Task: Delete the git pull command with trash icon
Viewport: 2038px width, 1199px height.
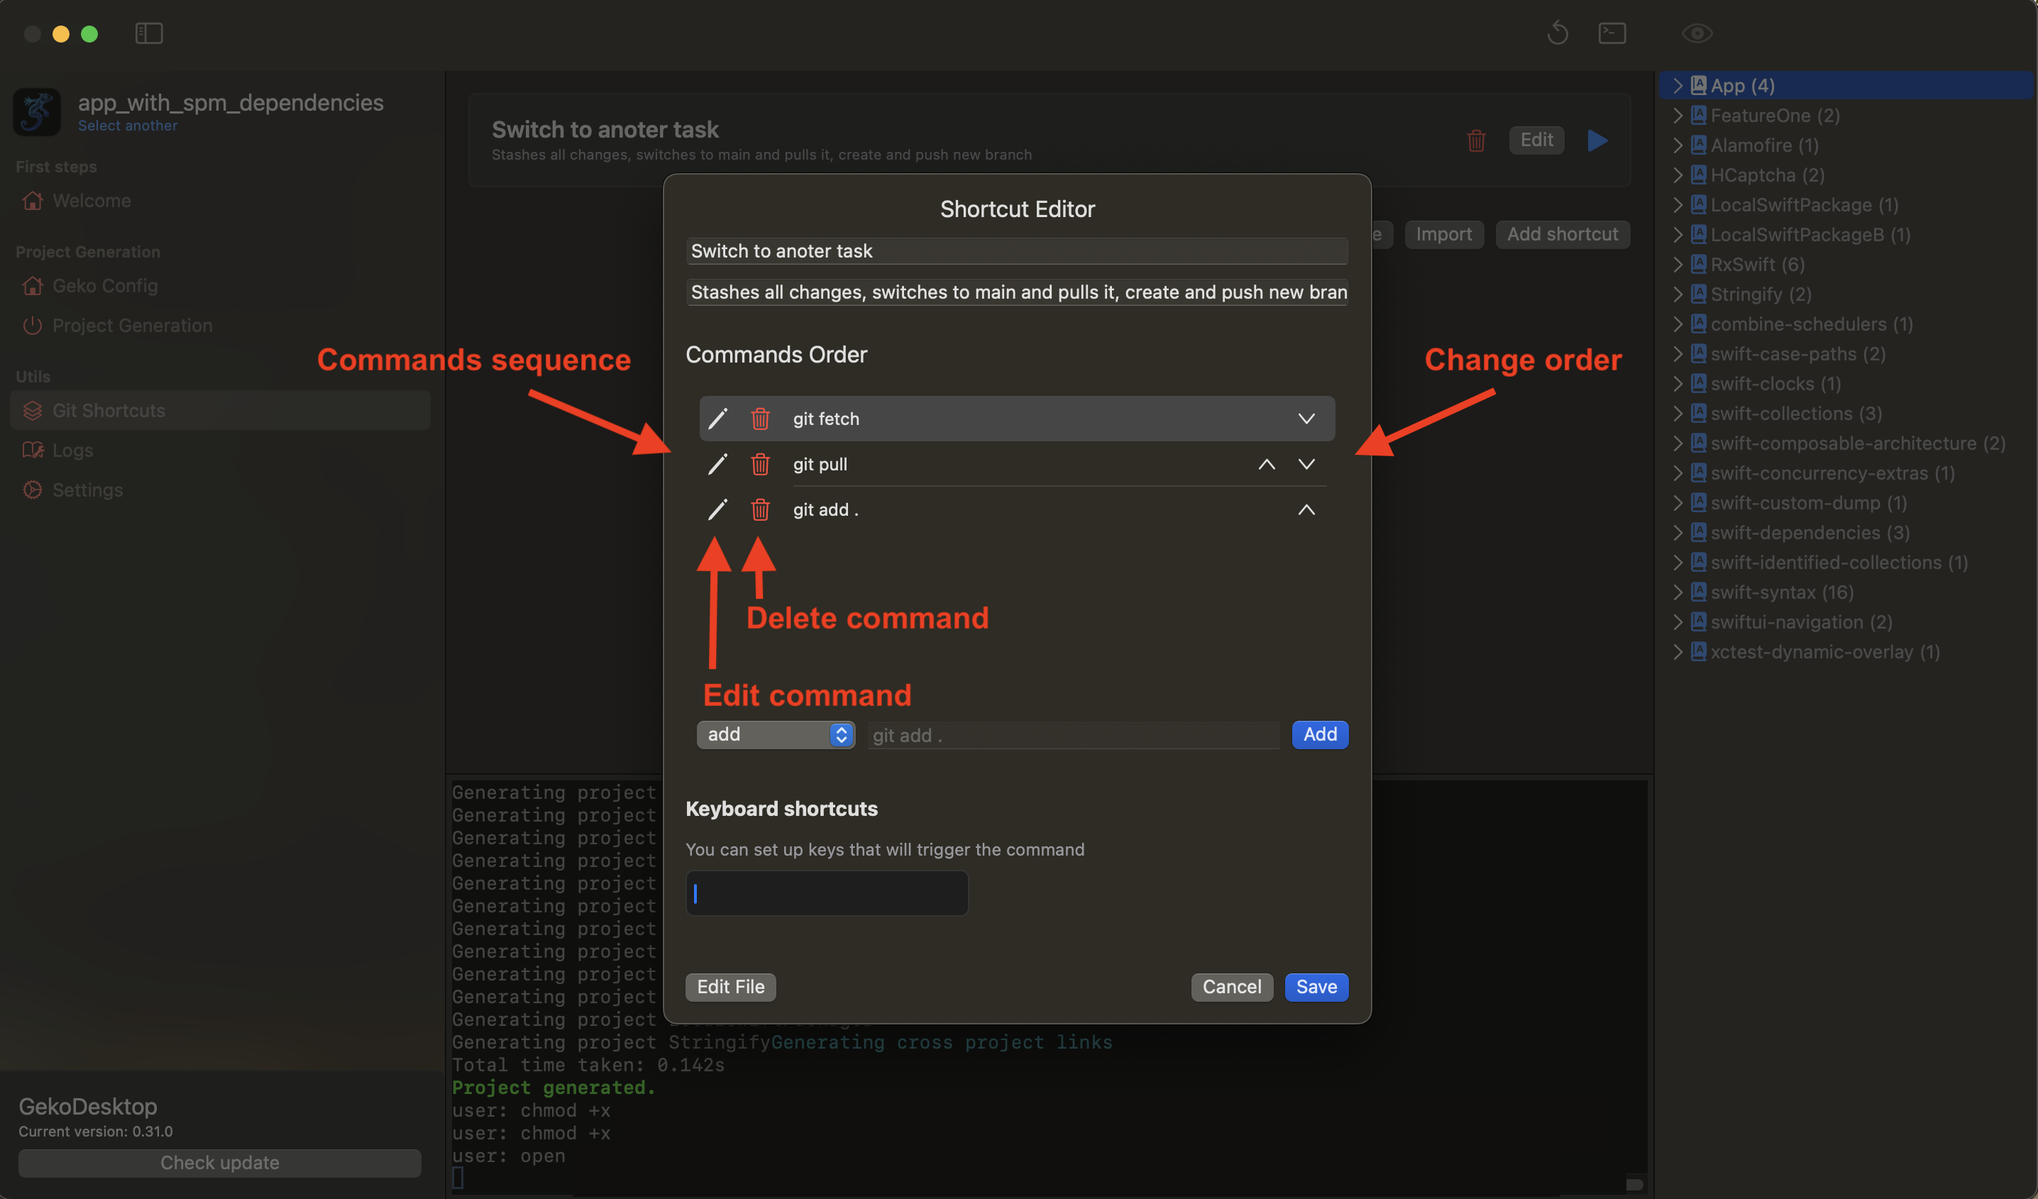Action: 759,464
